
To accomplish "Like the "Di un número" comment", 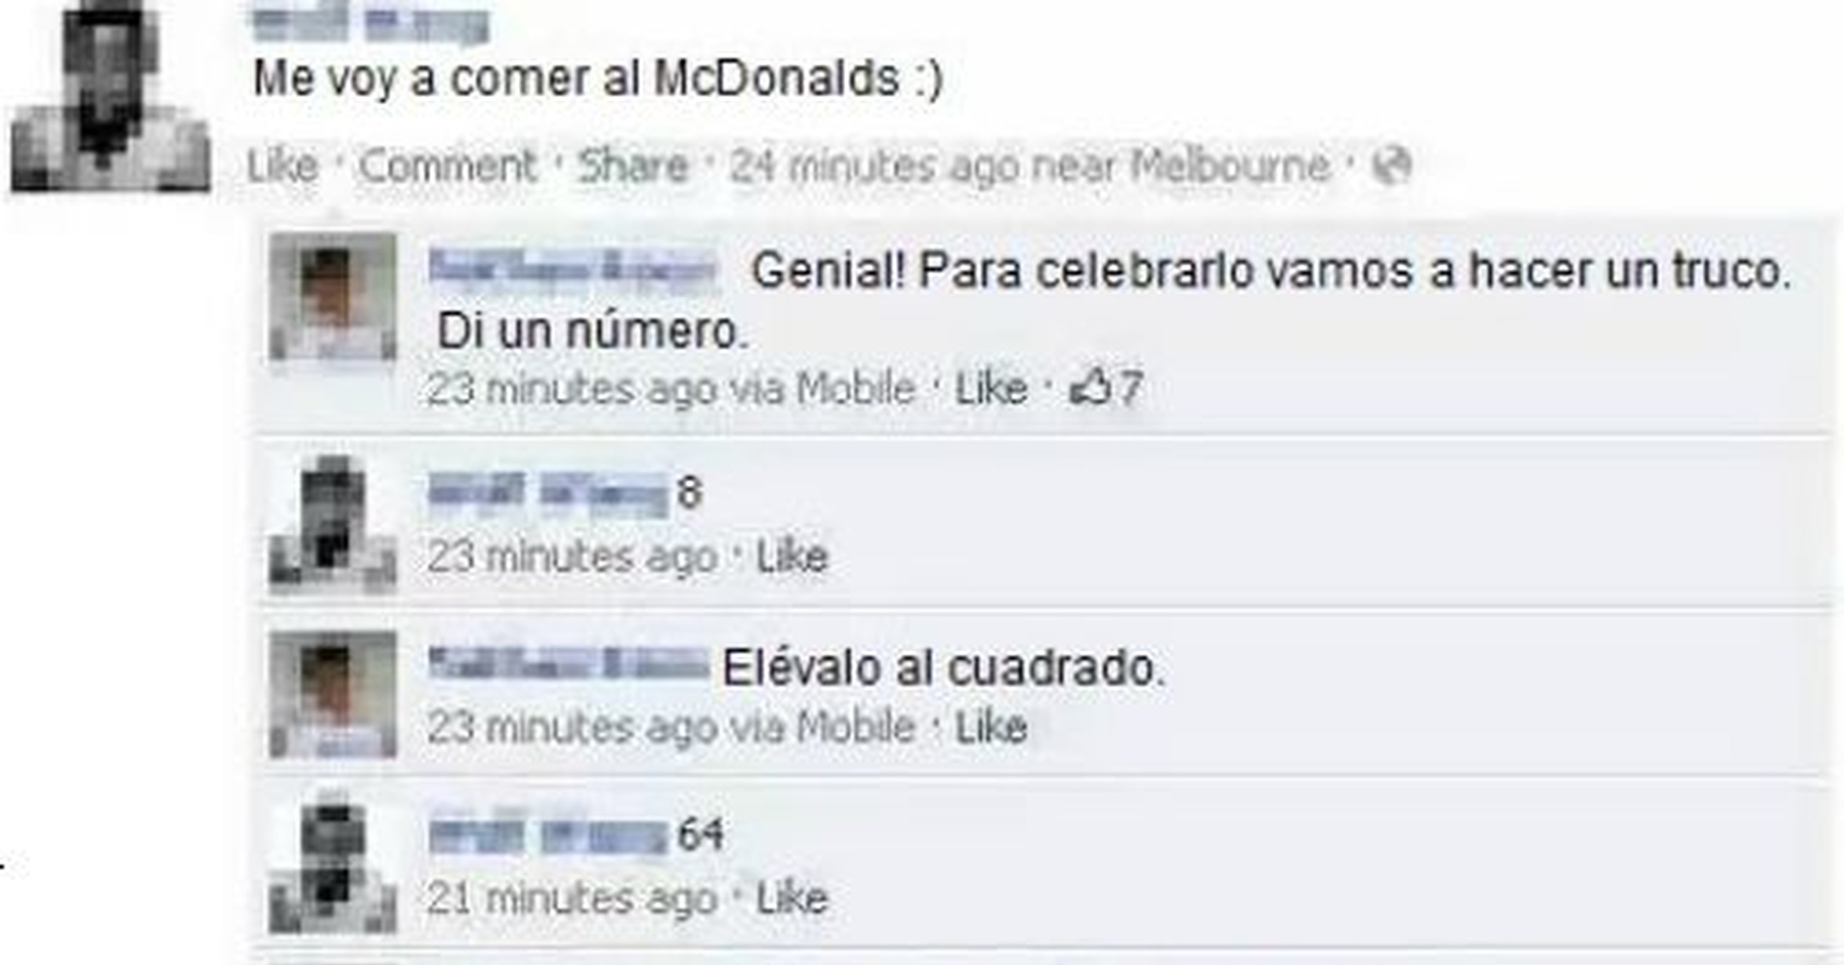I will (991, 388).
